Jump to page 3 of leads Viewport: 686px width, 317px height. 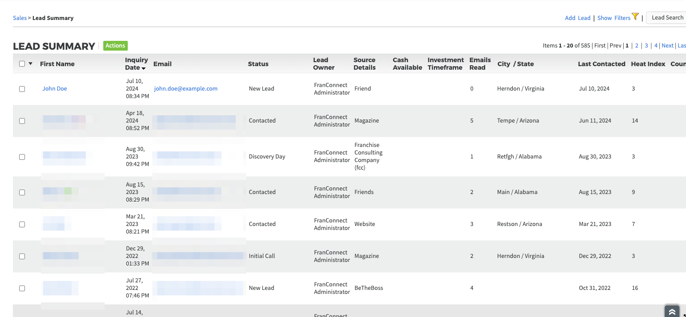point(646,46)
